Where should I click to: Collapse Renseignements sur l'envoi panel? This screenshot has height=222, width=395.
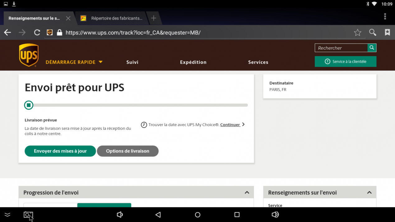click(369, 193)
